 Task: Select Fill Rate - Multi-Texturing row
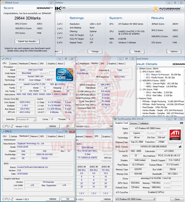(163, 104)
